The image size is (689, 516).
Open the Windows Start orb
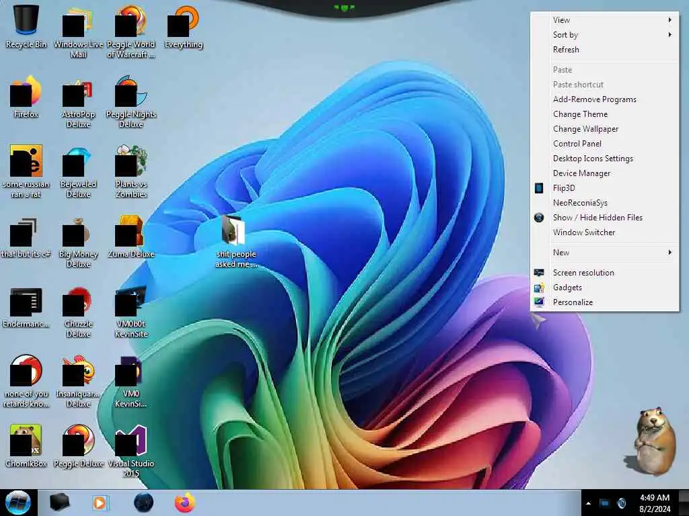(18, 503)
